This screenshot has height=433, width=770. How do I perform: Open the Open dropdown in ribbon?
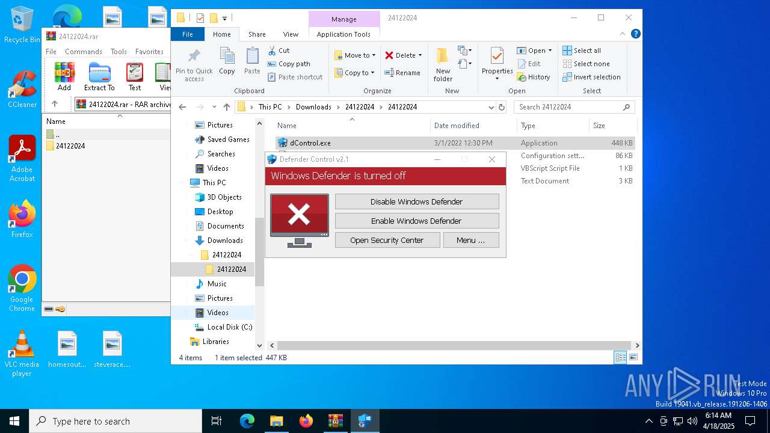coord(534,51)
